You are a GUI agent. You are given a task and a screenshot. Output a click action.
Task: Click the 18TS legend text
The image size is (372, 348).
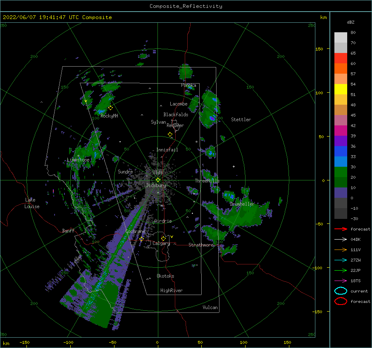[x=355, y=281]
